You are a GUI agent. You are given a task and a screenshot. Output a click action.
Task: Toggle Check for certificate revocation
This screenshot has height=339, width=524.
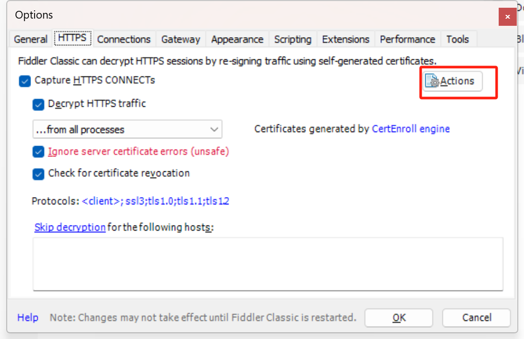(x=38, y=174)
